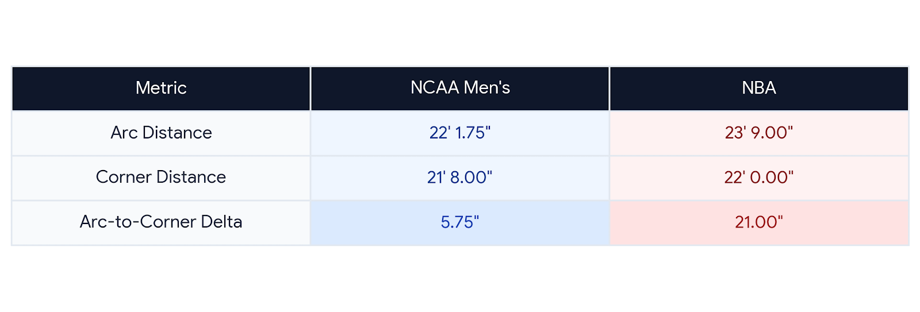Click NCAA arc distance 22' 1.75" cell
The image size is (920, 312).
pyautogui.click(x=460, y=133)
